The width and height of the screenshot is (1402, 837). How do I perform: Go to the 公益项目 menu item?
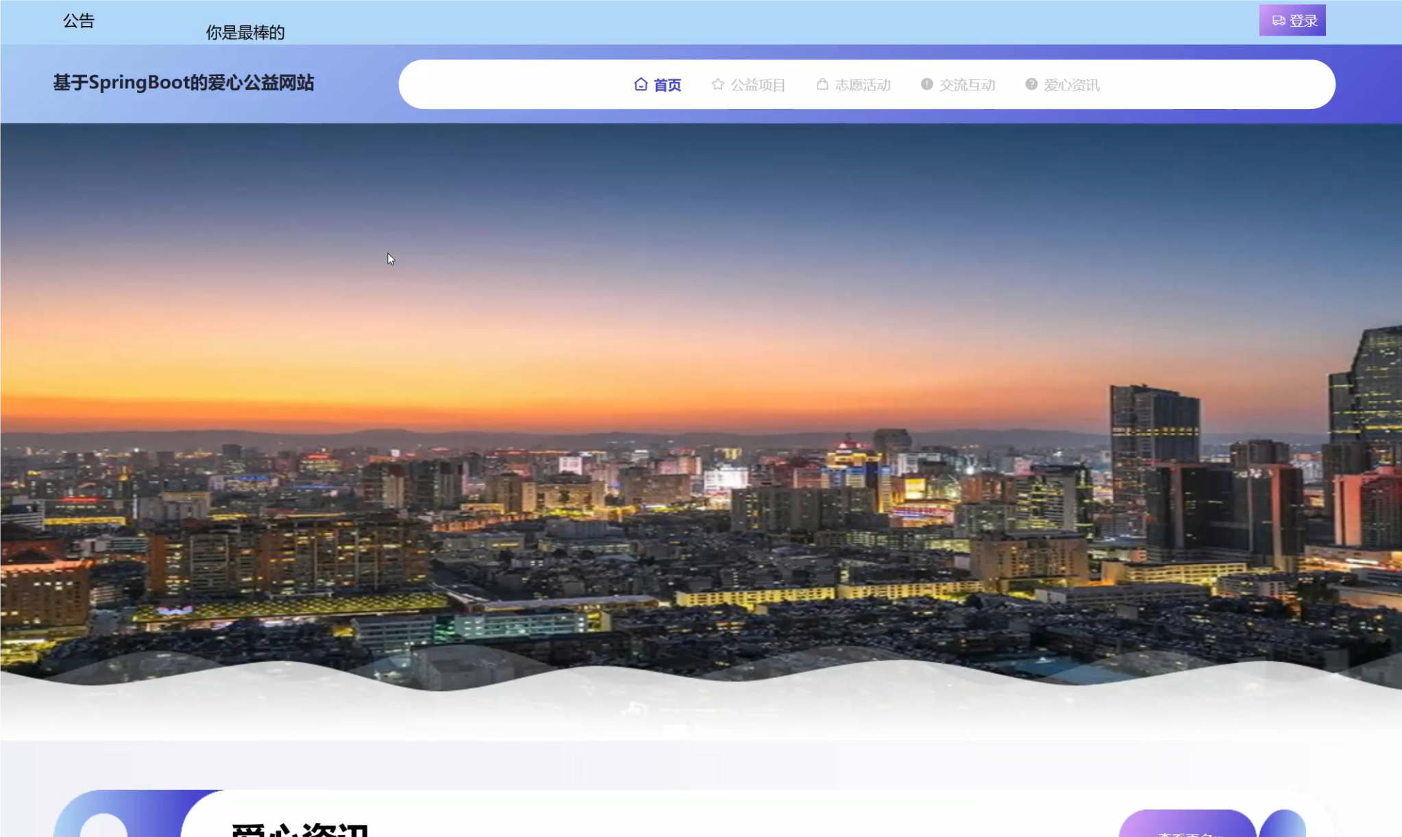[757, 85]
